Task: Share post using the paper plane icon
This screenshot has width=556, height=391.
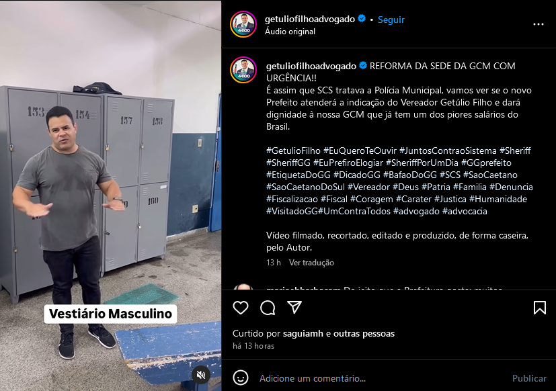Action: 294,307
